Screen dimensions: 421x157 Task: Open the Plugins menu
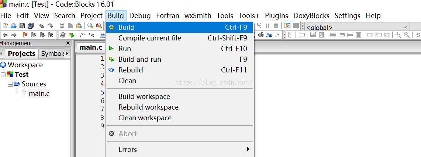pos(277,16)
